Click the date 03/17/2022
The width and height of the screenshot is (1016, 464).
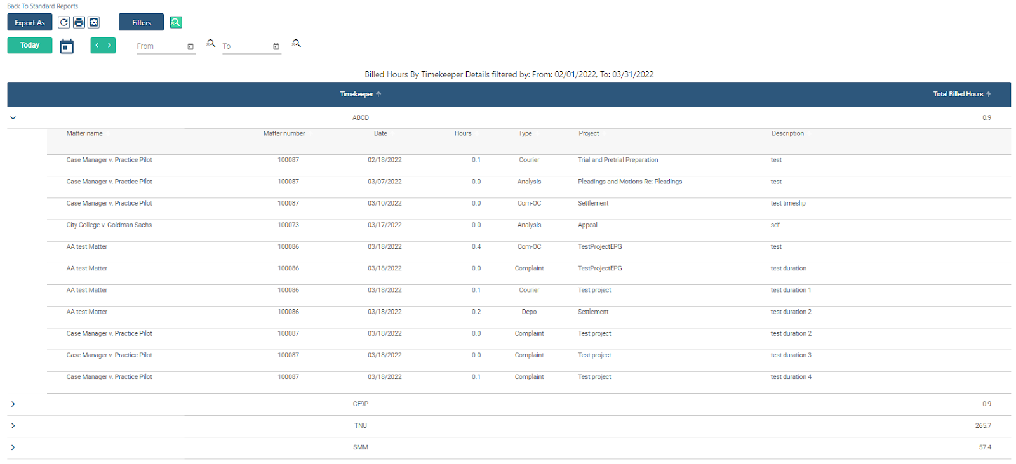tap(385, 225)
